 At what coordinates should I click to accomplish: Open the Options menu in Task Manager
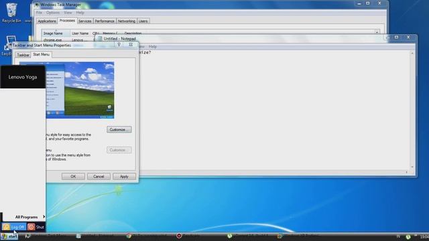(53, 13)
